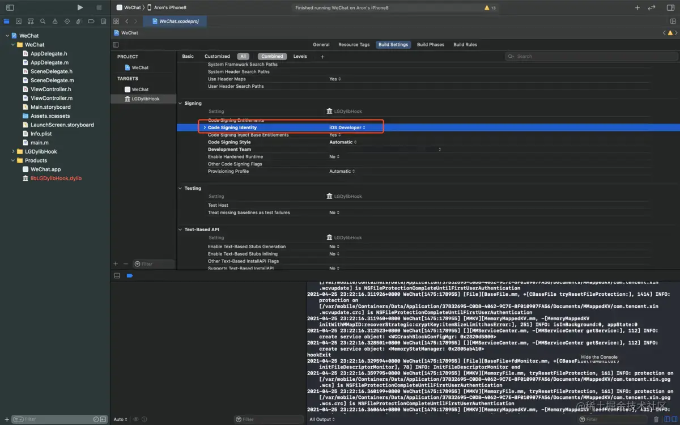Open the Build Phases tab

tap(431, 44)
